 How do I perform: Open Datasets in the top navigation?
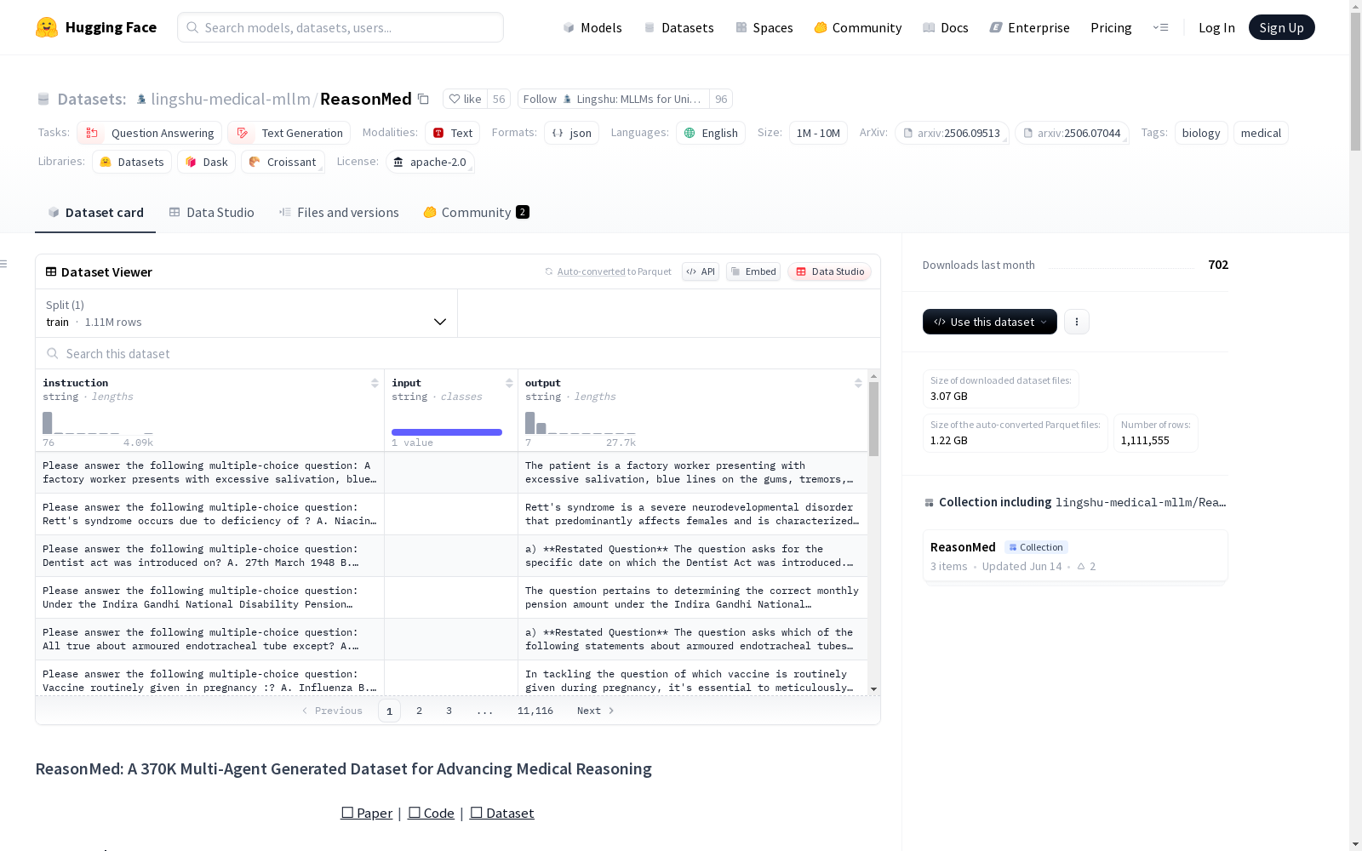pyautogui.click(x=678, y=27)
